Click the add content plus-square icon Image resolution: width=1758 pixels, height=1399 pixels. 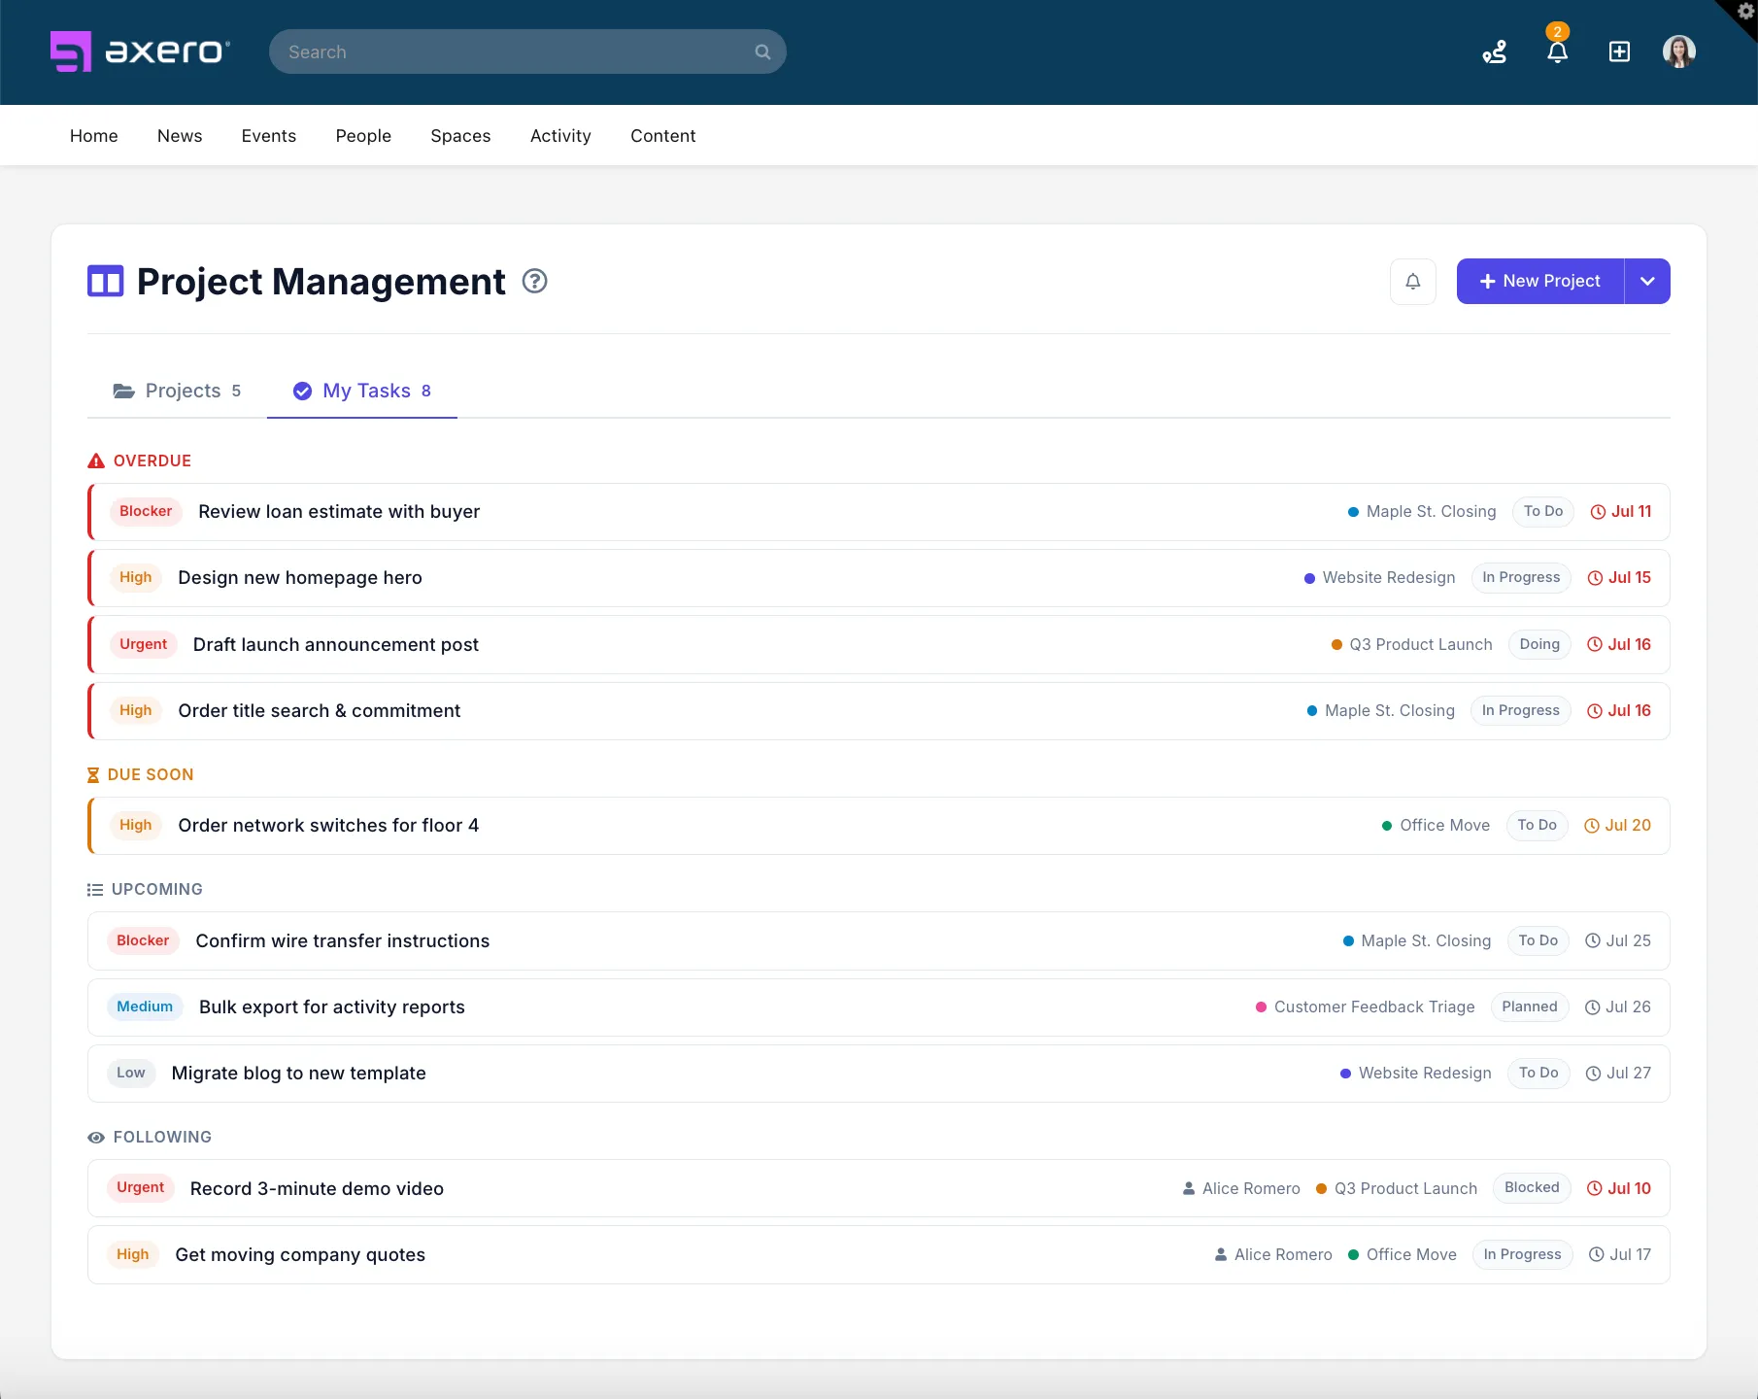[1619, 51]
